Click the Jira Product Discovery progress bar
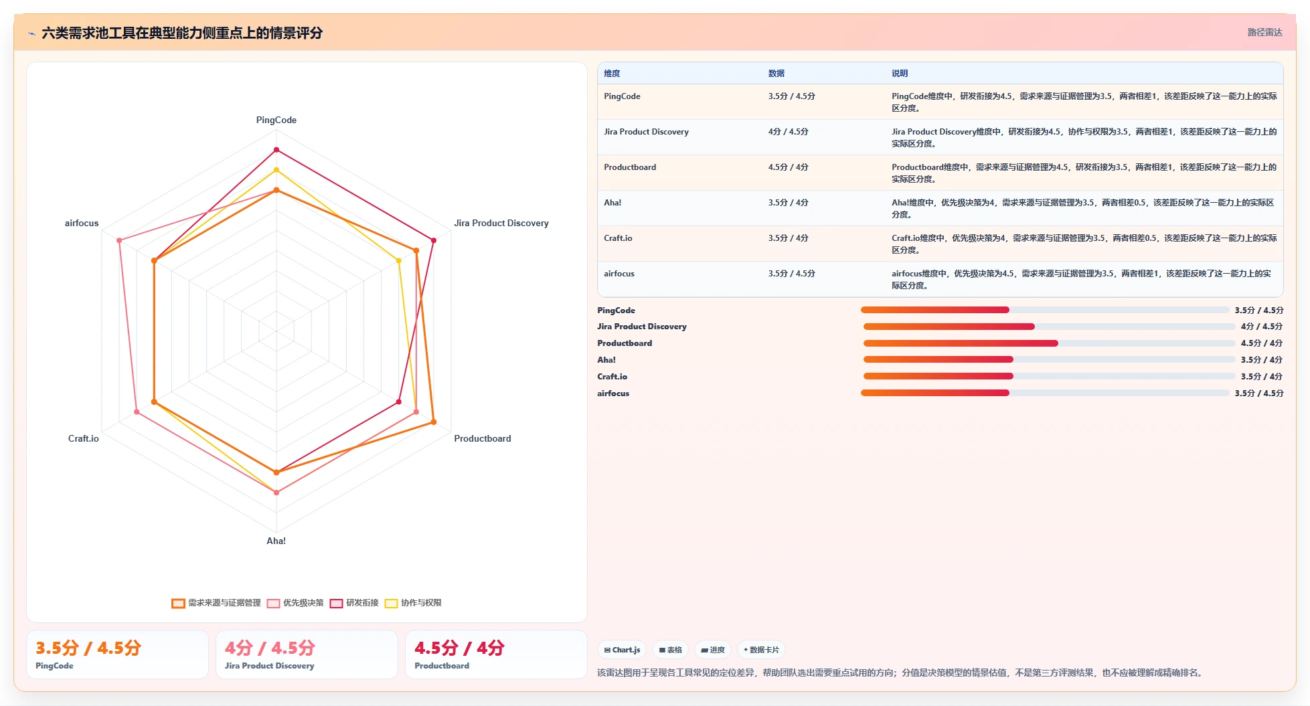 tap(1049, 327)
